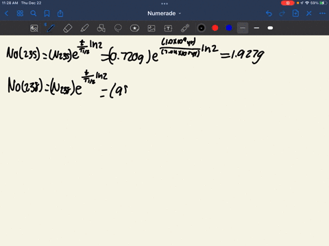Bookmark the current page
Viewport: 329px width, 246px height.
point(47,14)
